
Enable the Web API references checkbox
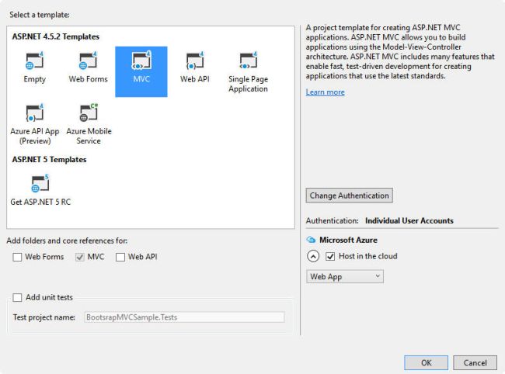point(120,257)
